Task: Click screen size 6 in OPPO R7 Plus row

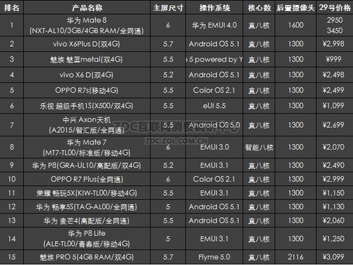Action: (168, 179)
